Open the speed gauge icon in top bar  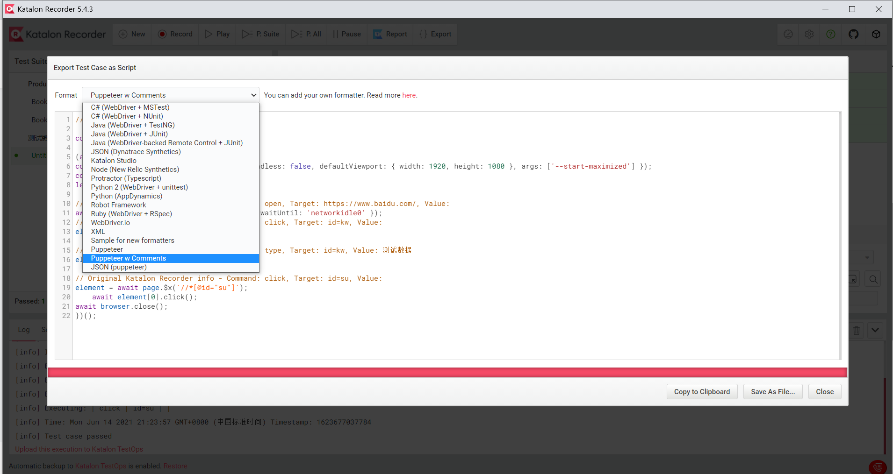pyautogui.click(x=788, y=34)
